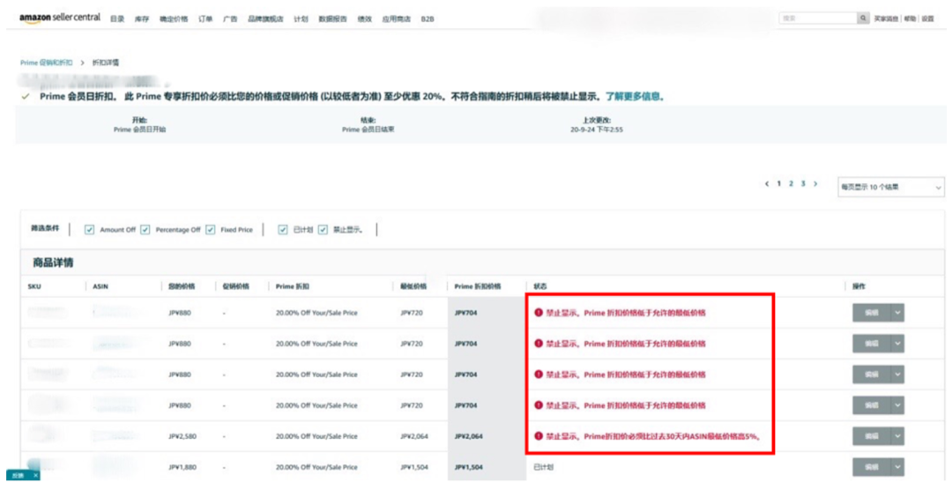Screen dimensions: 952x490
Task: Toggle the Amount Off filter checkbox
Action: coord(89,229)
